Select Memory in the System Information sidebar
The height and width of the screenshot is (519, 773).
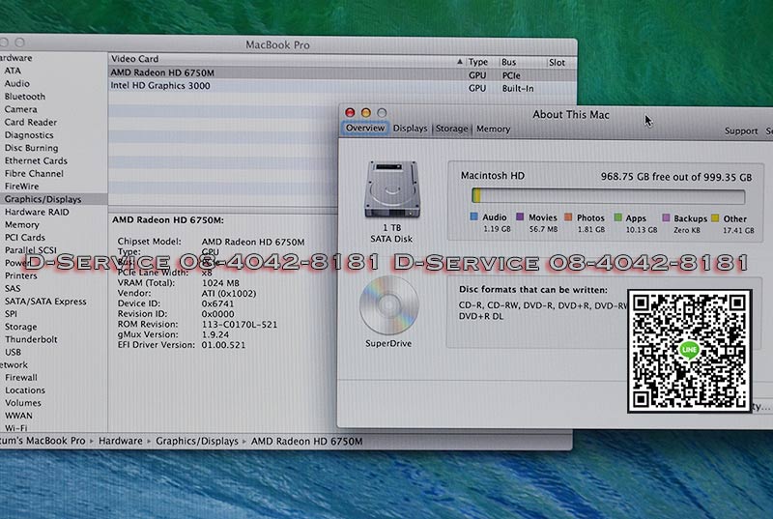pyautogui.click(x=22, y=224)
